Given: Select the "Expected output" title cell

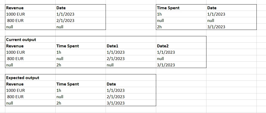Looking at the screenshot, I should pyautogui.click(x=30, y=78).
